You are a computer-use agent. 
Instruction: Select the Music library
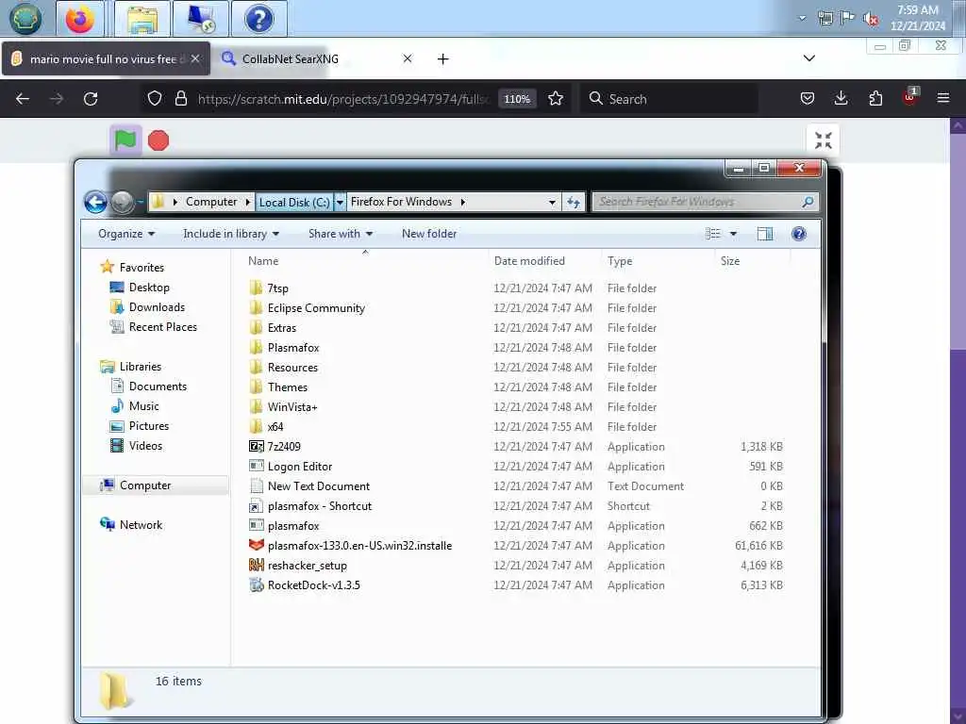143,406
